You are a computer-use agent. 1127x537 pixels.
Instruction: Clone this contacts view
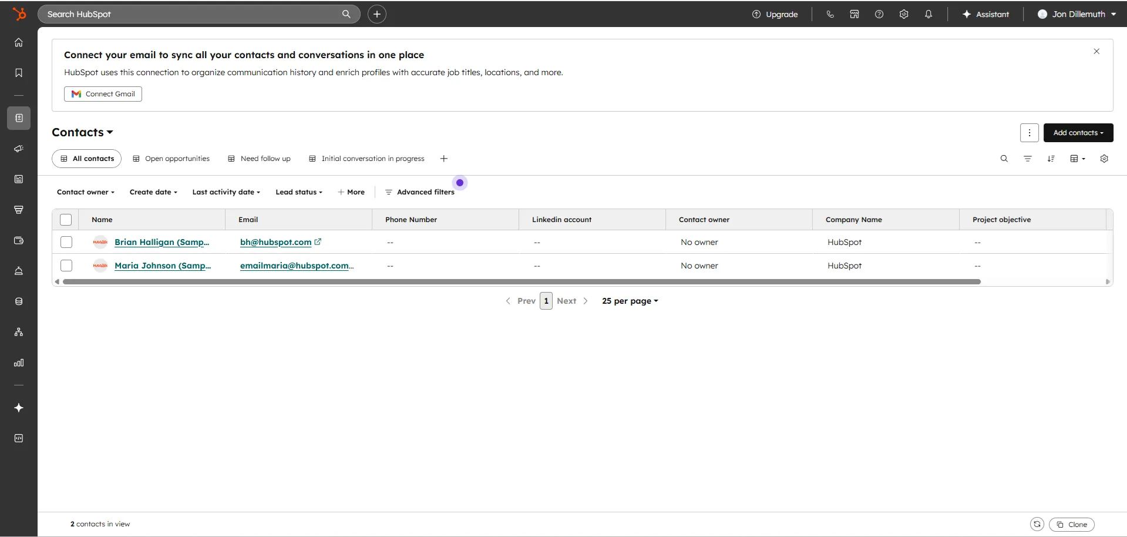pos(1072,525)
